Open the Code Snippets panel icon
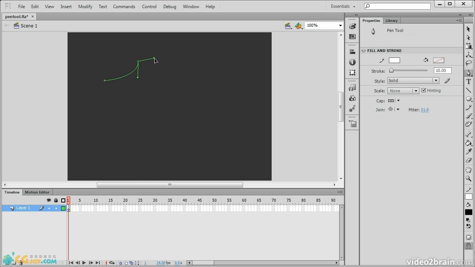The height and width of the screenshot is (267, 475). (x=352, y=88)
